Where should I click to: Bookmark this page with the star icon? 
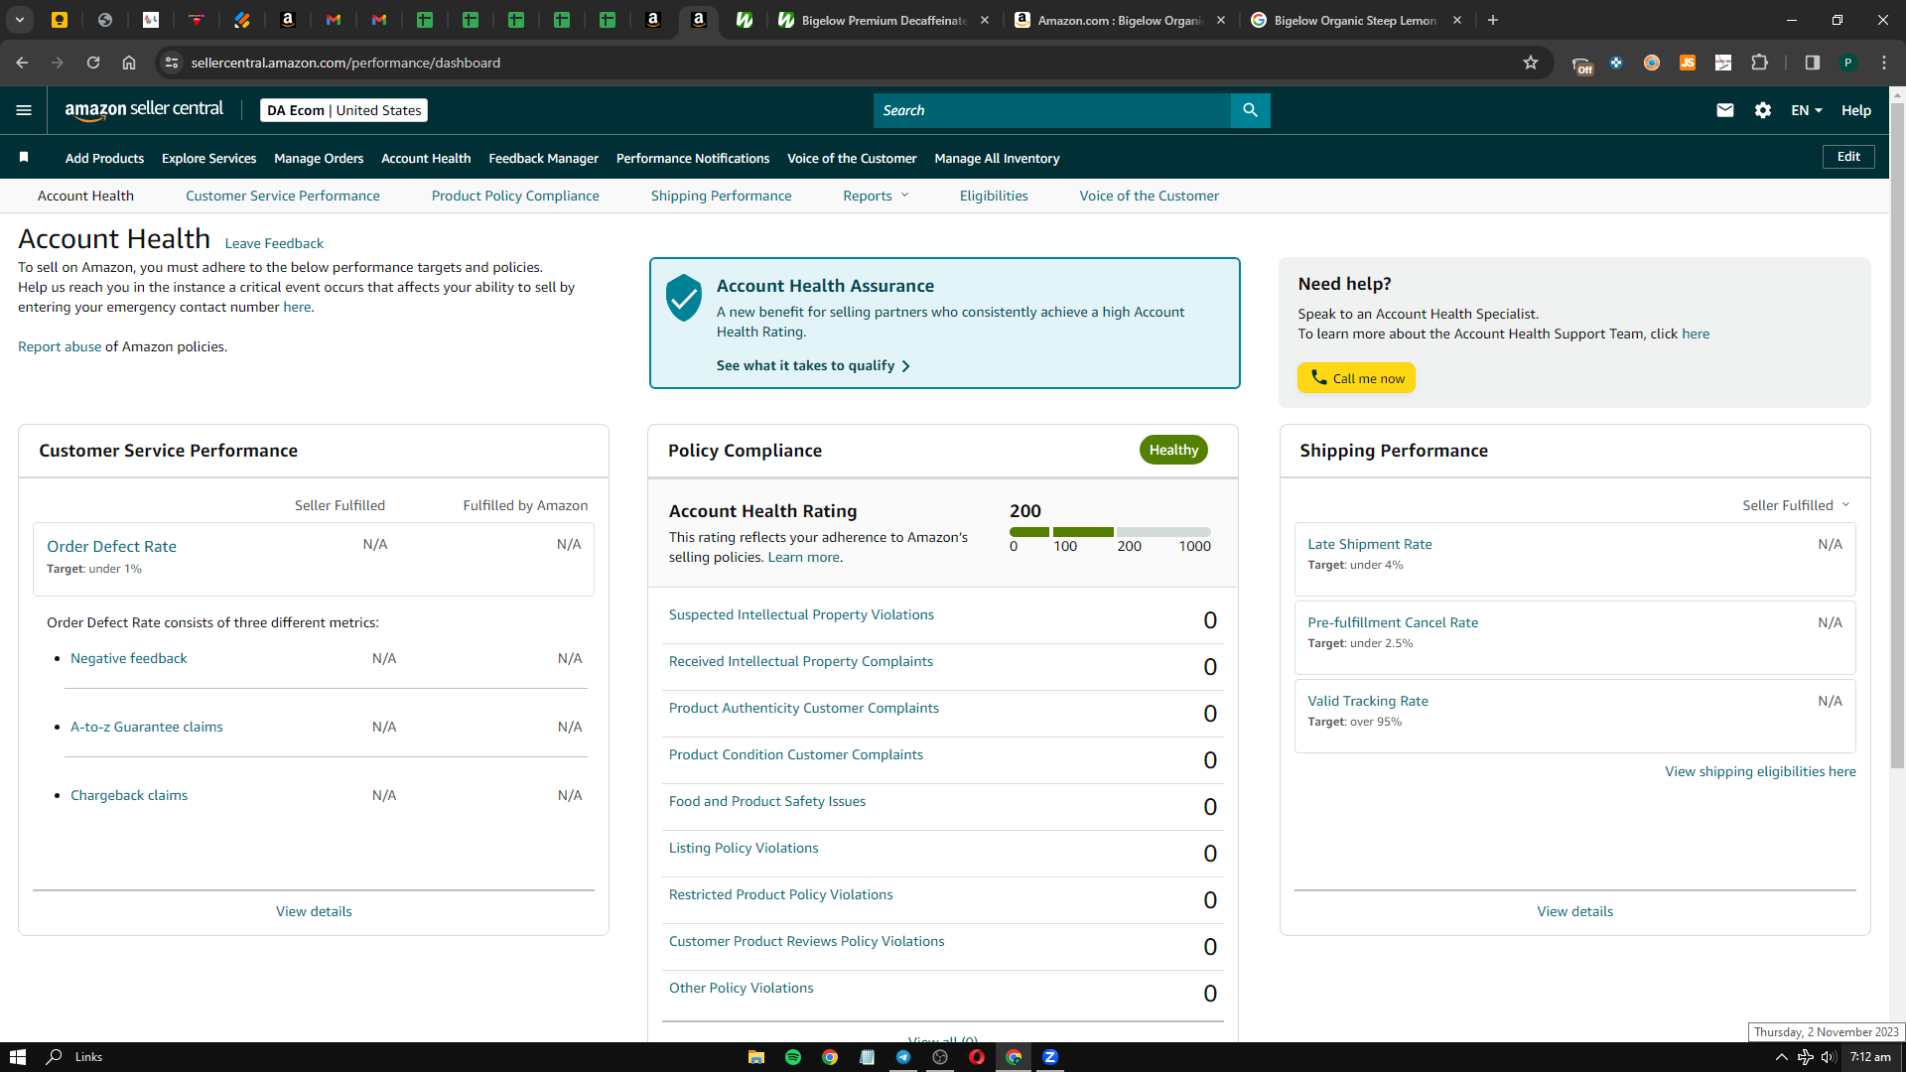click(1531, 63)
